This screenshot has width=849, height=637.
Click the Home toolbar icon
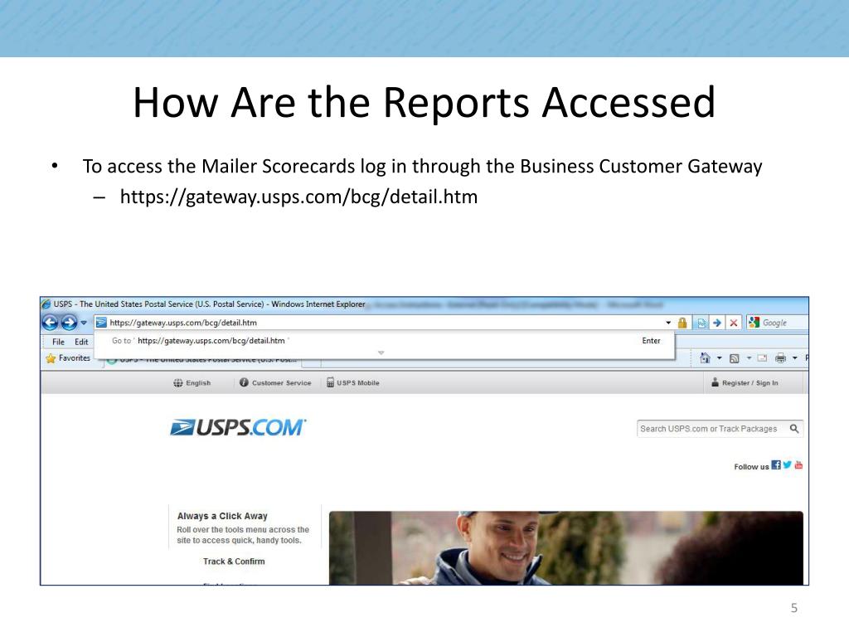705,357
